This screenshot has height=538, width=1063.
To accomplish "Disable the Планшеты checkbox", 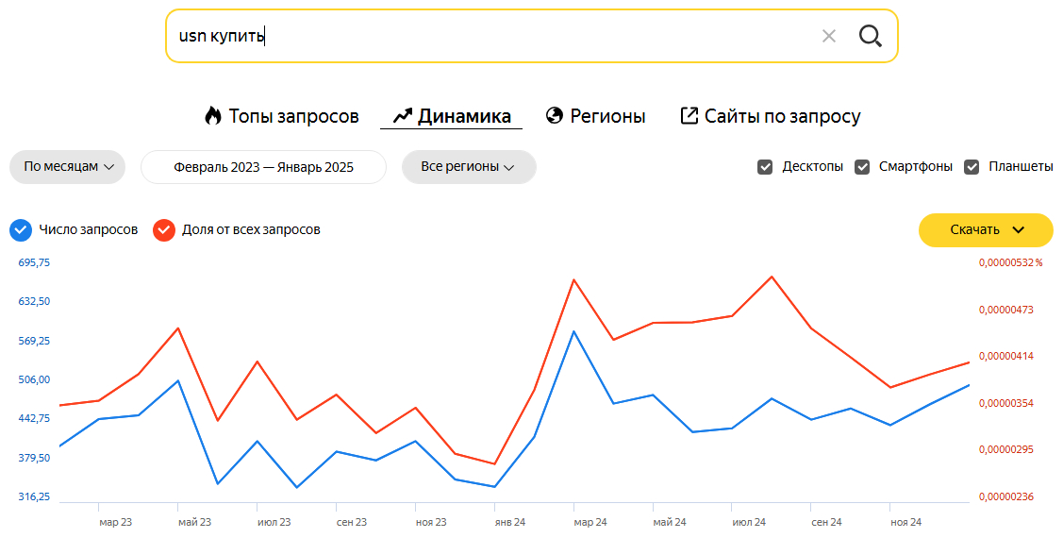I will 972,167.
